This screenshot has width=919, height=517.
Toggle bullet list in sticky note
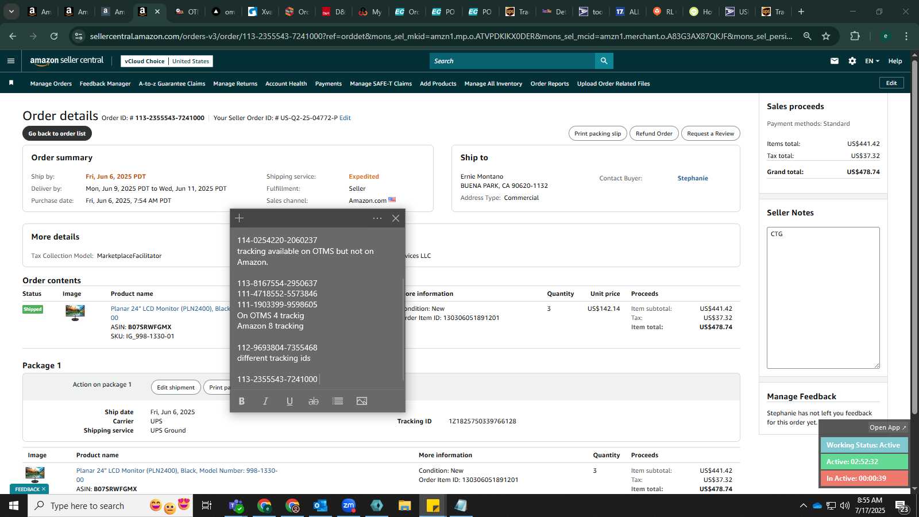pos(338,401)
